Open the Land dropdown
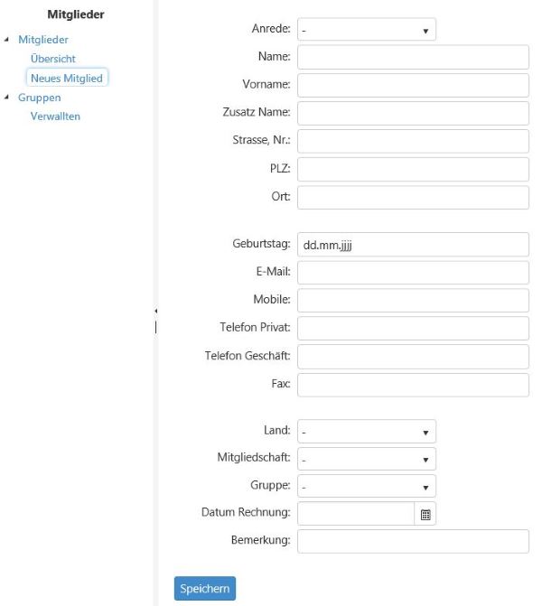Viewport: 542px width, 606px height. pyautogui.click(x=367, y=432)
